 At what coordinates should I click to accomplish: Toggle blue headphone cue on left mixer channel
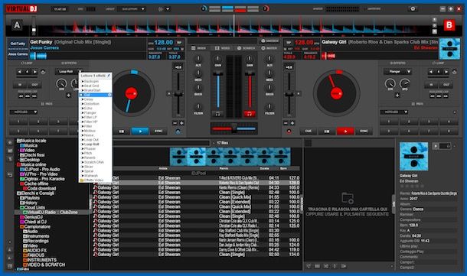pyautogui.click(x=217, y=114)
